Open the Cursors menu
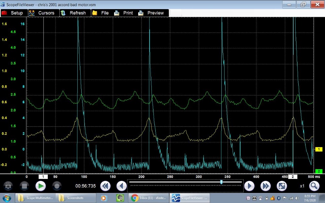The image size is (325, 203). tap(44, 13)
